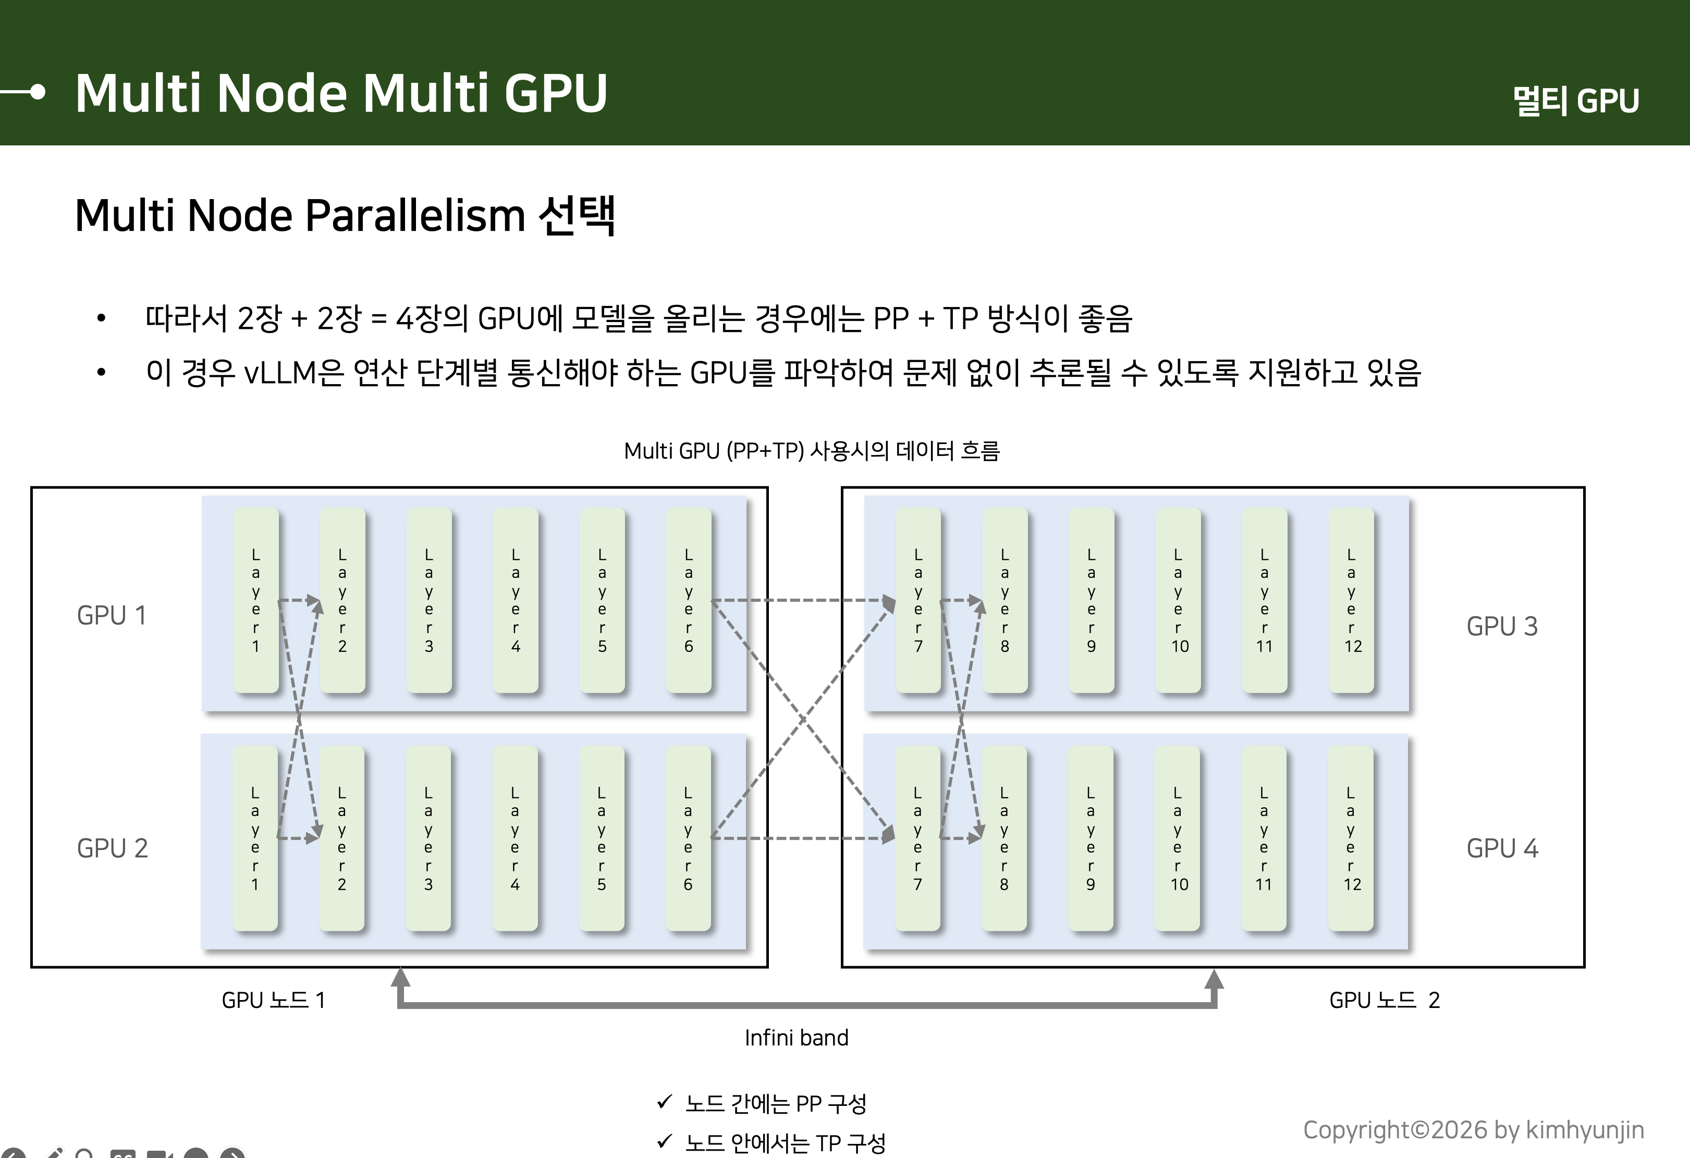
Task: Open more slideshow options round button
Action: 197,1154
